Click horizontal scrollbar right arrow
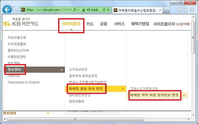Image resolution: width=198 pixels, height=124 pixels. pos(189,119)
